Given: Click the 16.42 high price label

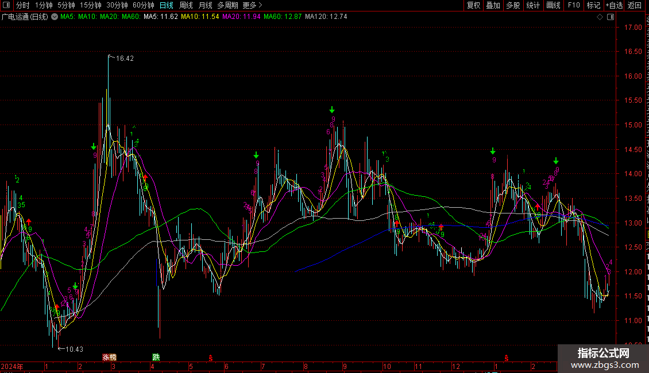Looking at the screenshot, I should (124, 59).
